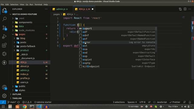
Task: Open Ubuntu show applications grid
Action: pyautogui.click(x=3, y=107)
